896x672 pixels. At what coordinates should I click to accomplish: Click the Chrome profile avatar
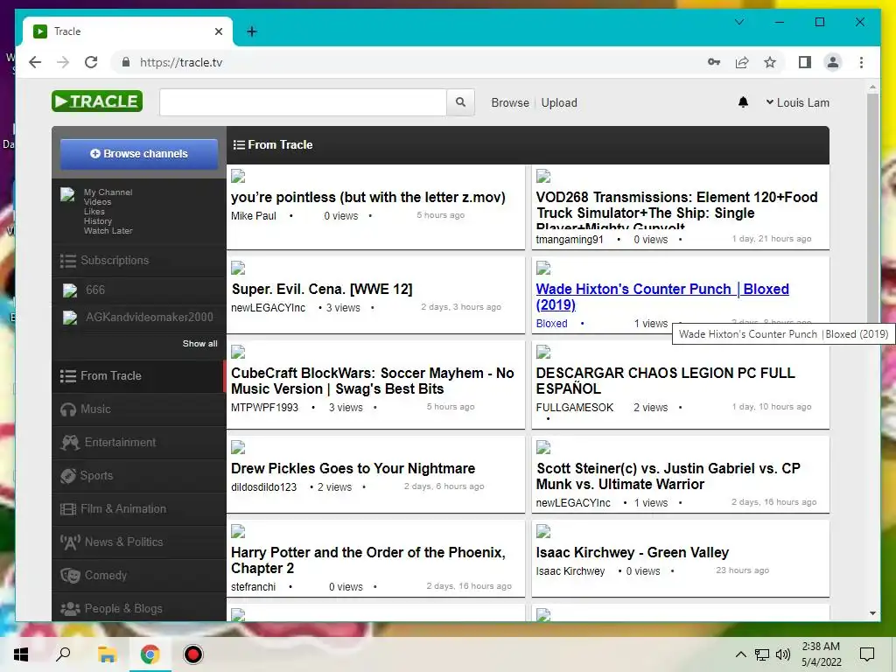833,62
